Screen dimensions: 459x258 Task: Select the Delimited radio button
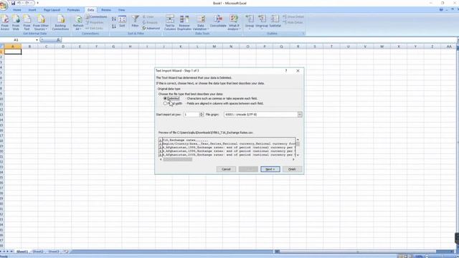click(x=165, y=99)
